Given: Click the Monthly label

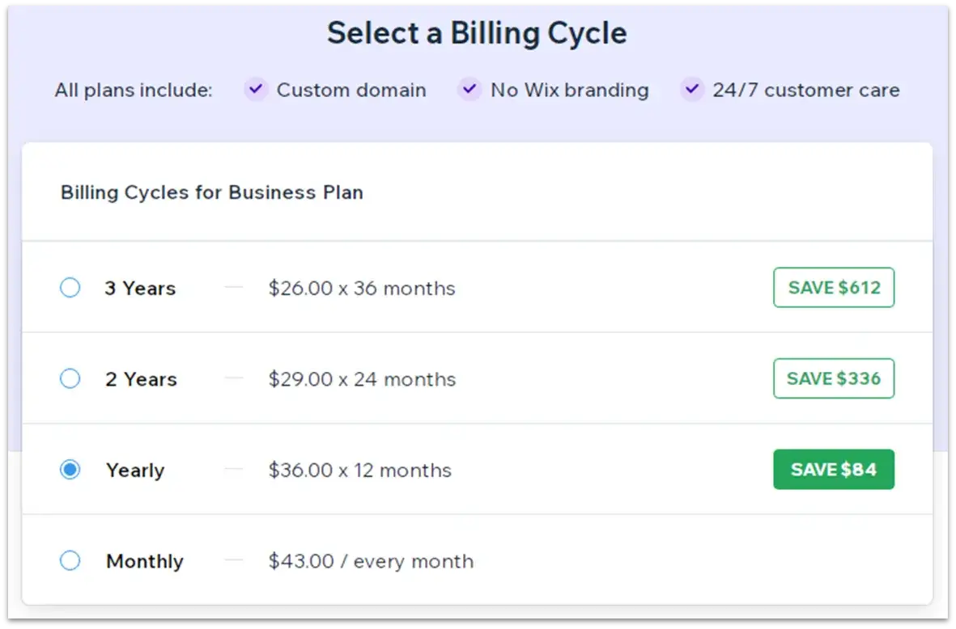Looking at the screenshot, I should [x=145, y=561].
